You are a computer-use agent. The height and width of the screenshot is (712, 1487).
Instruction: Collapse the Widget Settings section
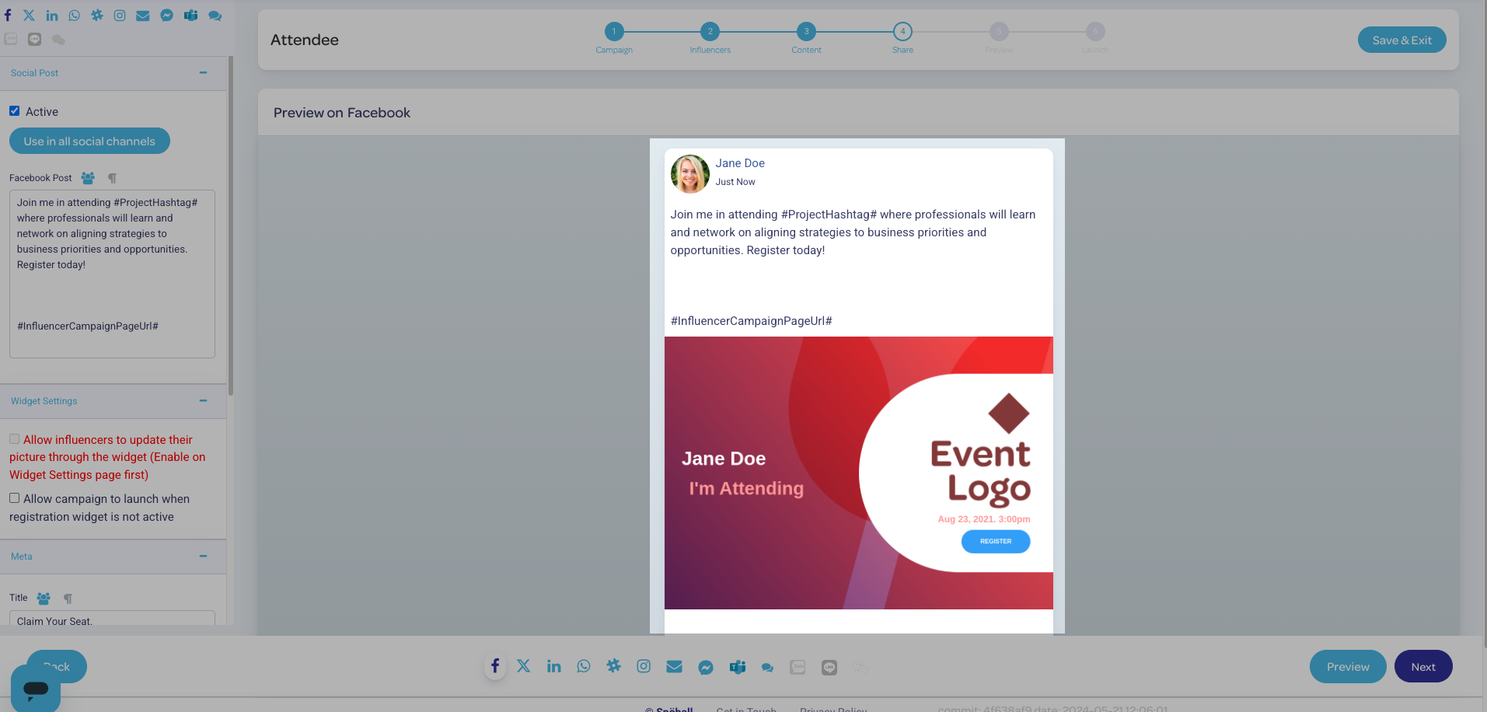tap(203, 401)
